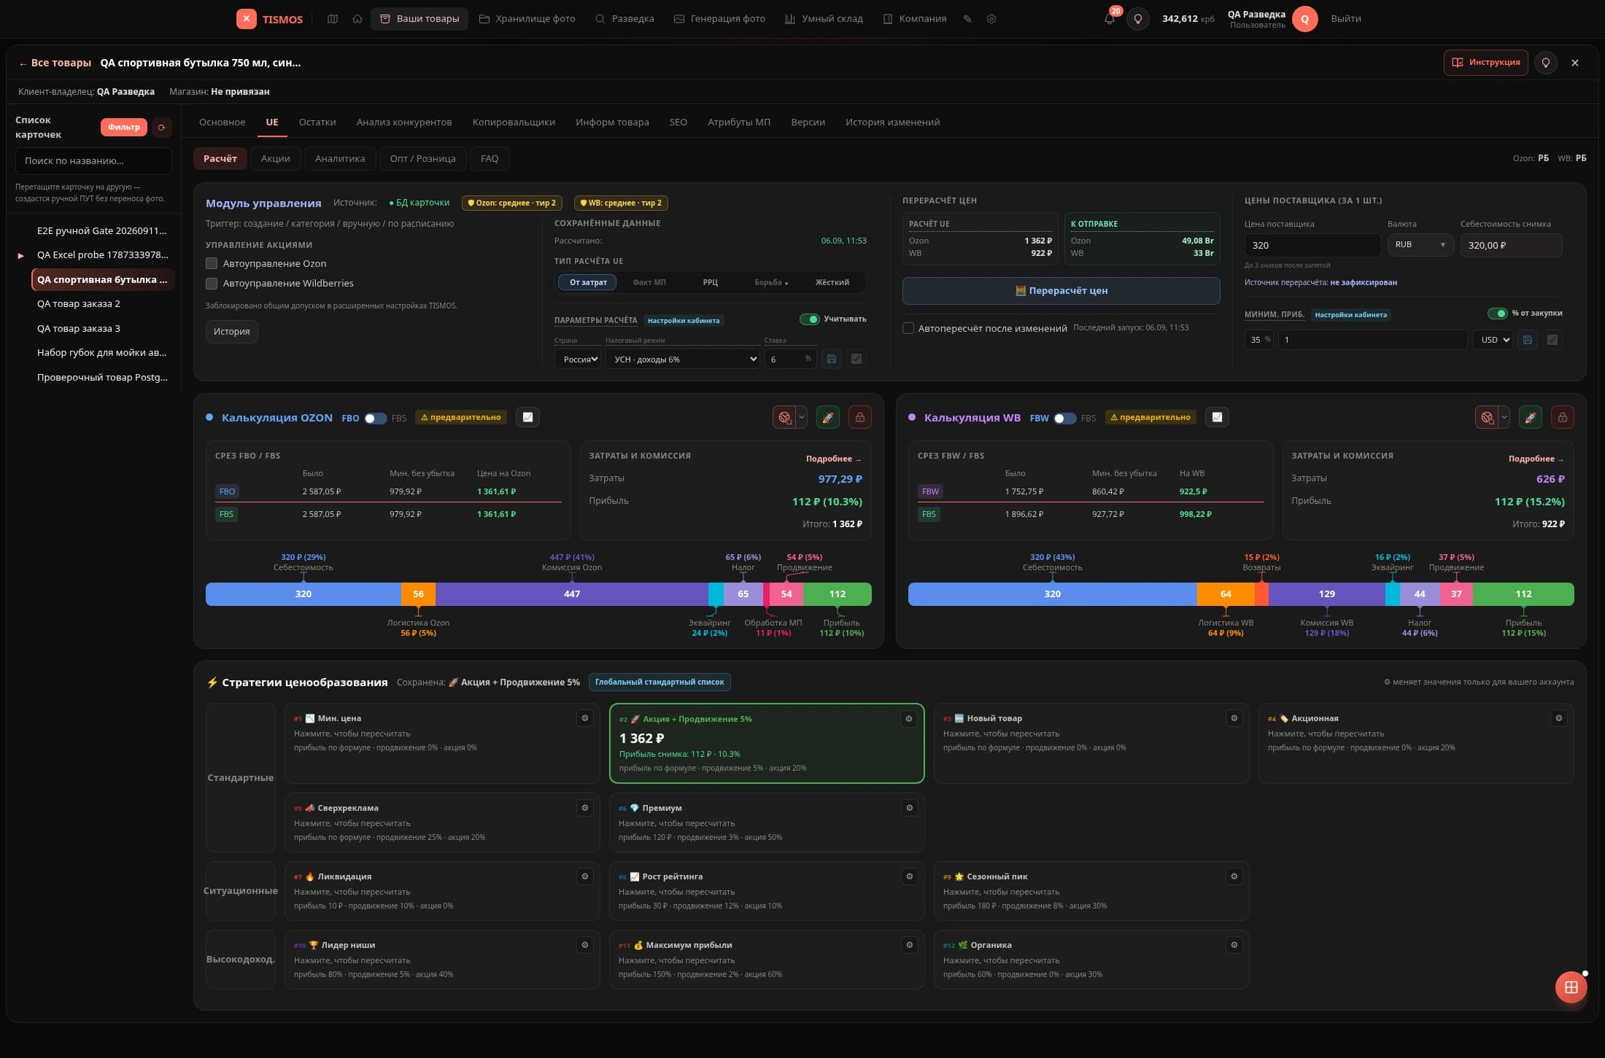This screenshot has width=1605, height=1058.
Task: Switch WB calculation from FBW to FBS
Action: 1065,418
